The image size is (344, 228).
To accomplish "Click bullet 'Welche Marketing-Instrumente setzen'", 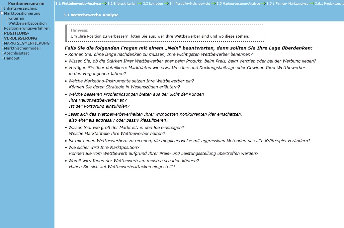I will pyautogui.click(x=131, y=81).
